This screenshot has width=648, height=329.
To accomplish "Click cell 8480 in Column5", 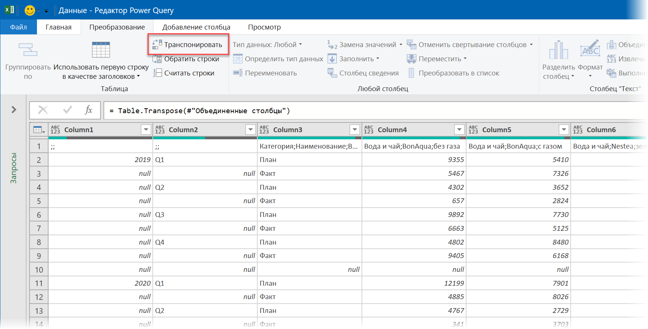I will click(518, 242).
